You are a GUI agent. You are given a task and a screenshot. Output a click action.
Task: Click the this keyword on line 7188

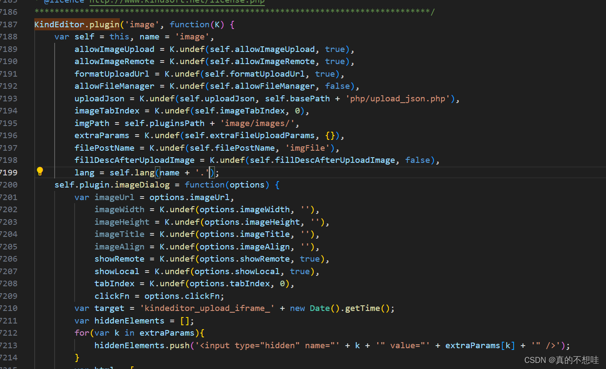point(119,36)
